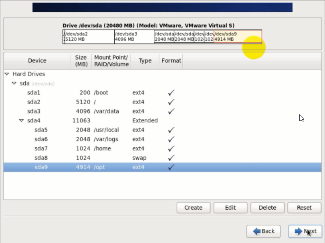Click the Type column header
The width and height of the screenshot is (325, 243).
[145, 61]
